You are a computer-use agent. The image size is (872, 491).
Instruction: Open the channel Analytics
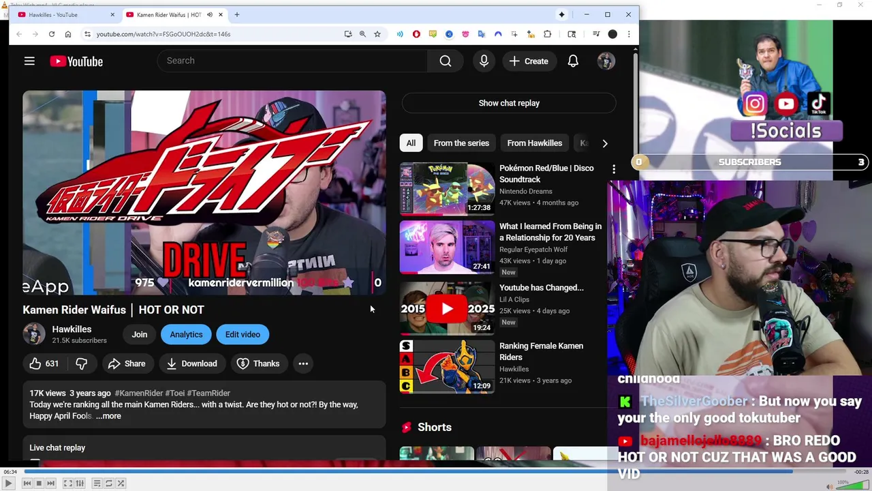(186, 335)
